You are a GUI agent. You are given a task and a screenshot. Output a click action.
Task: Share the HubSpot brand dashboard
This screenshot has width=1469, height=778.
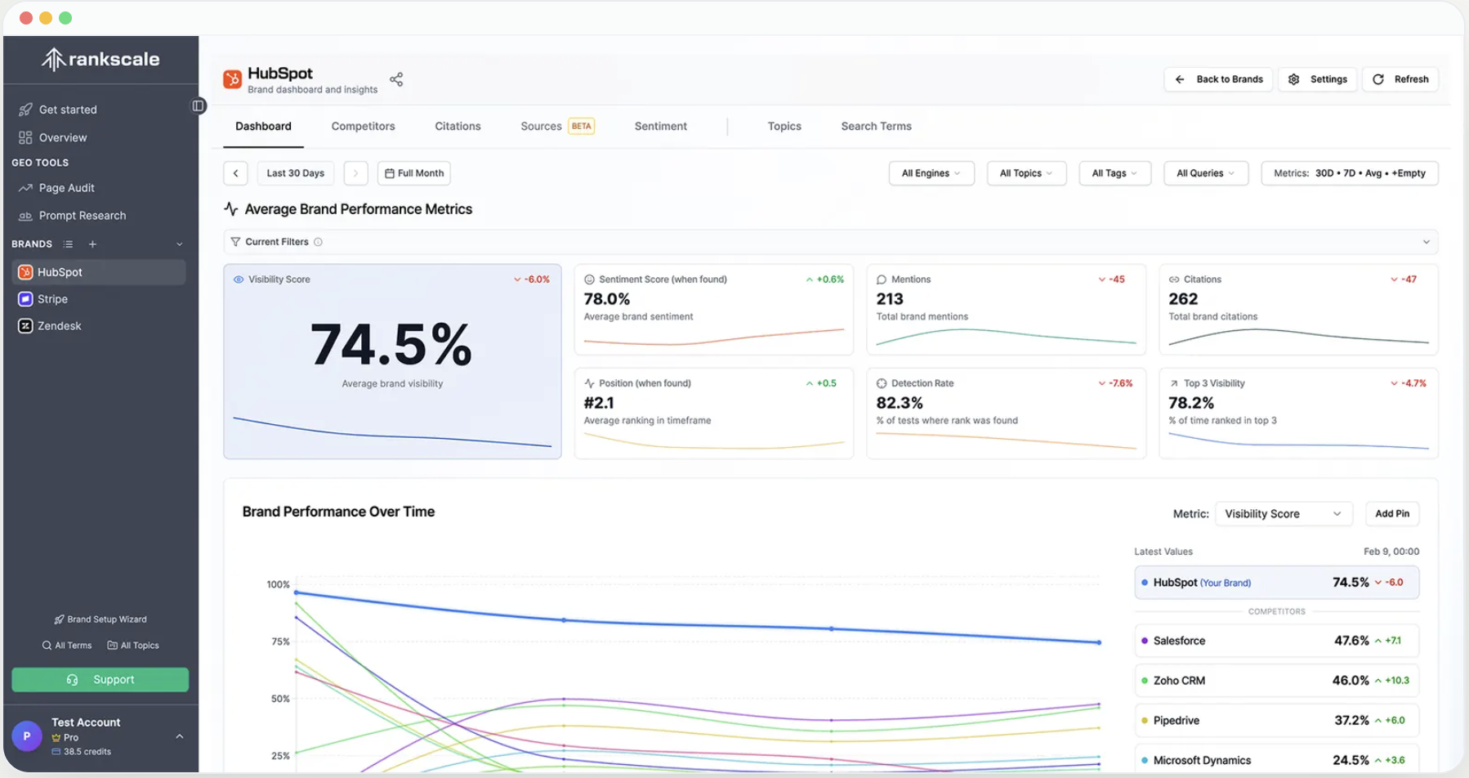(396, 79)
